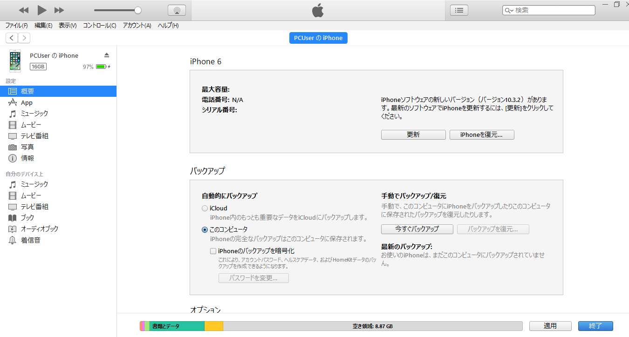The height and width of the screenshot is (337, 629).
Task: Click the iPhoneを復元... button
Action: 482,135
